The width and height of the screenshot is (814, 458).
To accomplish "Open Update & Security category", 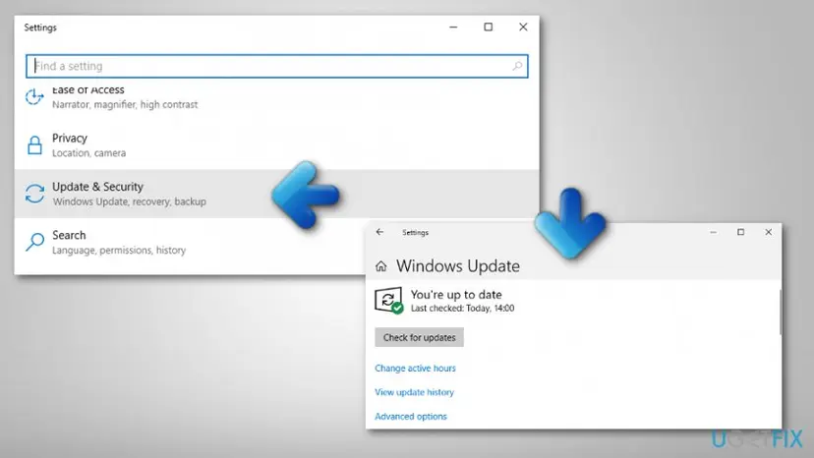I will pyautogui.click(x=276, y=194).
